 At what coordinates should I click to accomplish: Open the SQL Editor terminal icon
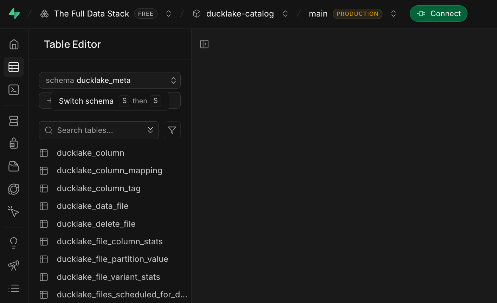14,90
